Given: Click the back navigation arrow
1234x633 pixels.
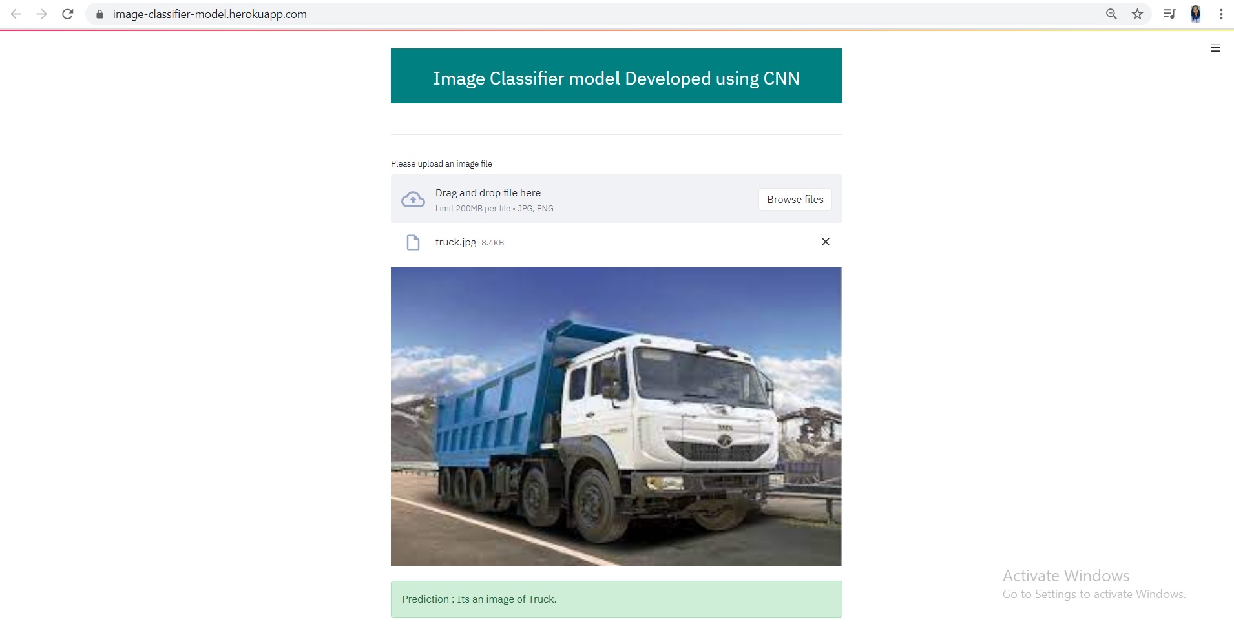Looking at the screenshot, I should pyautogui.click(x=16, y=14).
